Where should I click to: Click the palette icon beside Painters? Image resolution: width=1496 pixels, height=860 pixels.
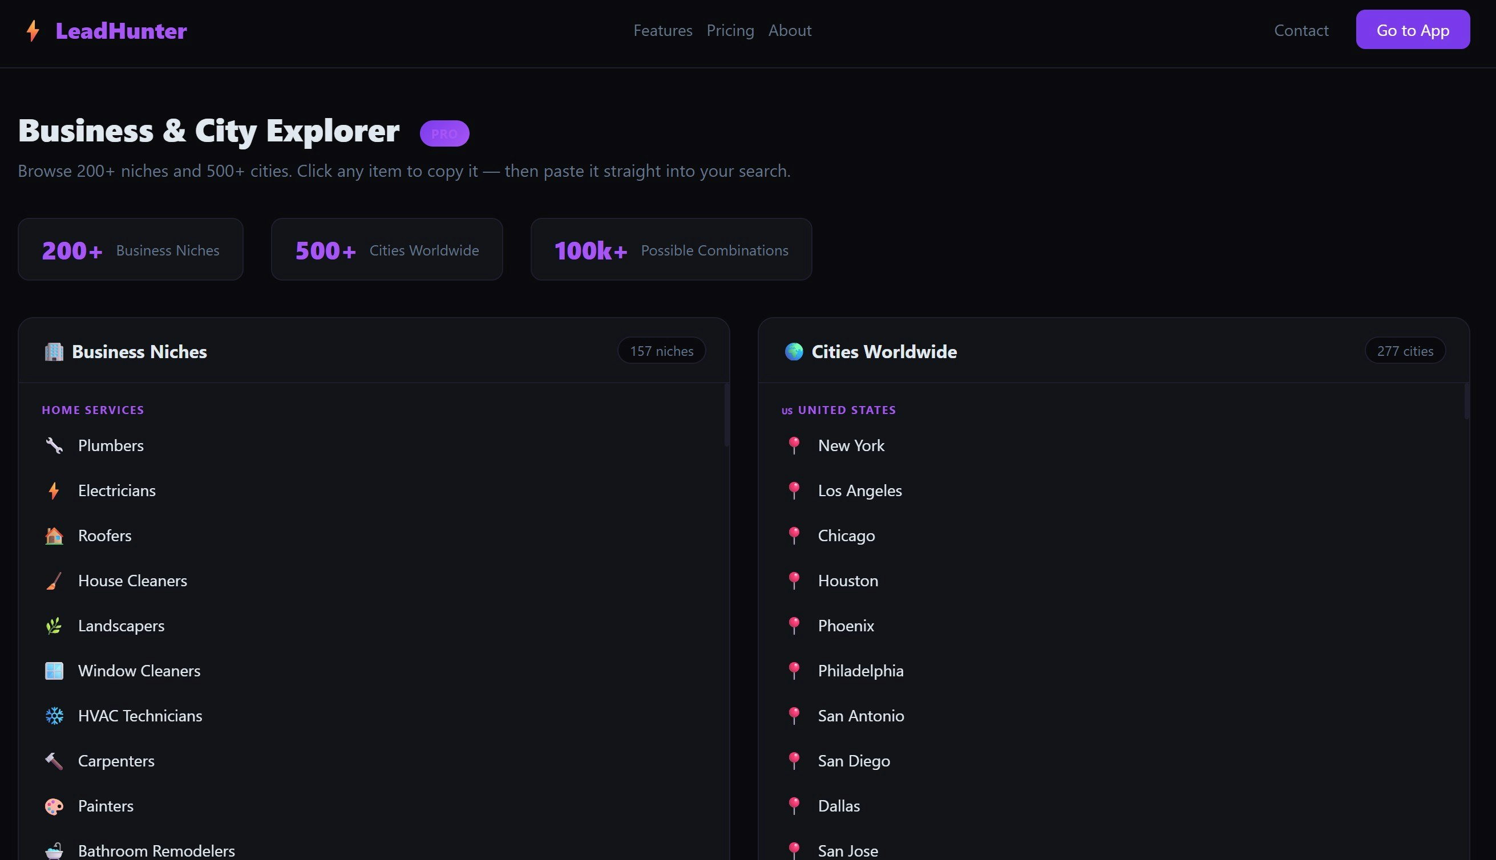tap(54, 806)
